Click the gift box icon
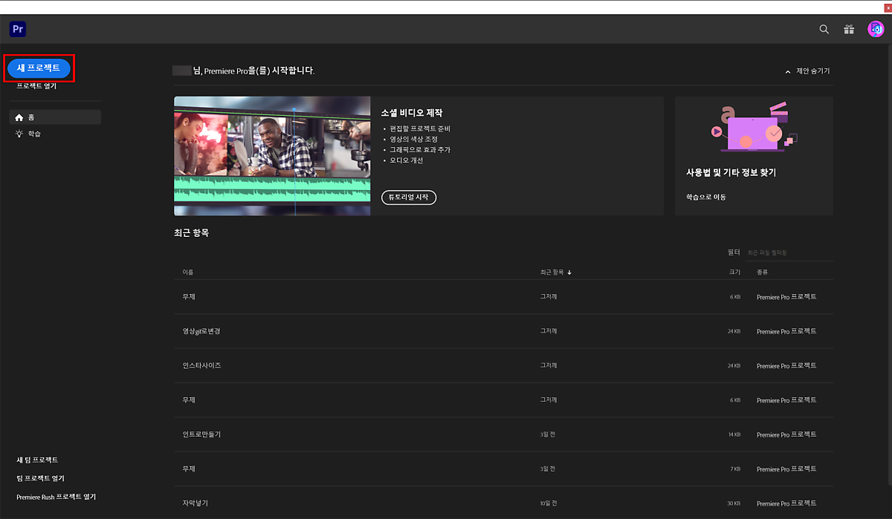This screenshot has width=892, height=519. click(849, 29)
